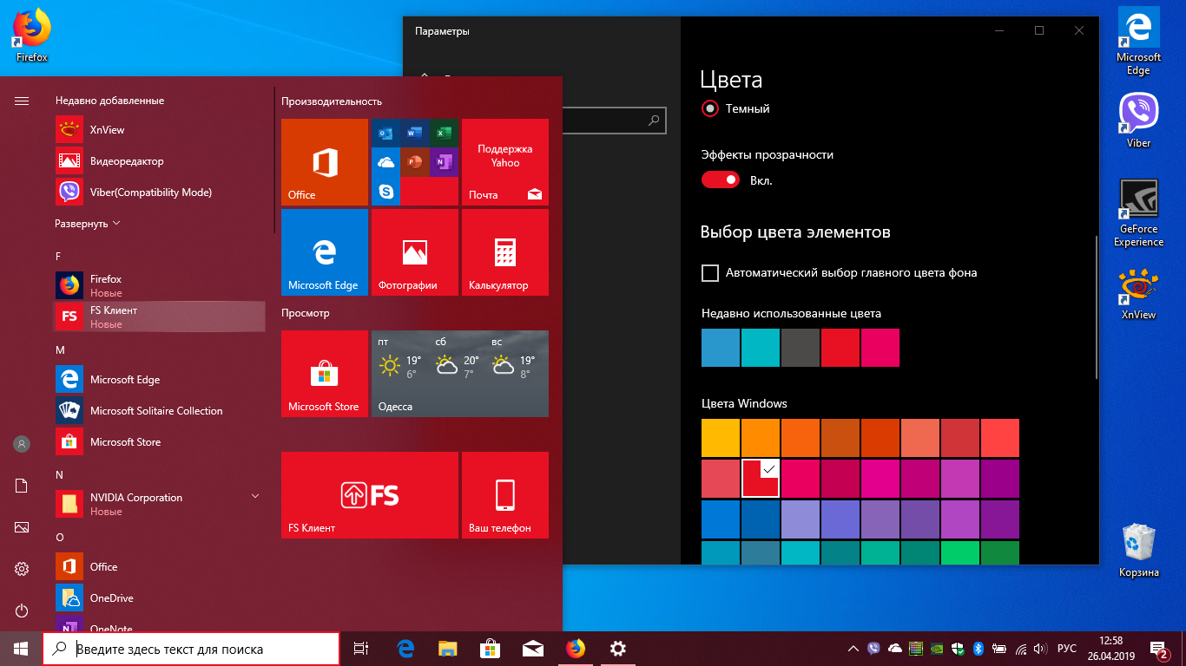Open volume control in system tray
1186x666 pixels.
click(1040, 649)
